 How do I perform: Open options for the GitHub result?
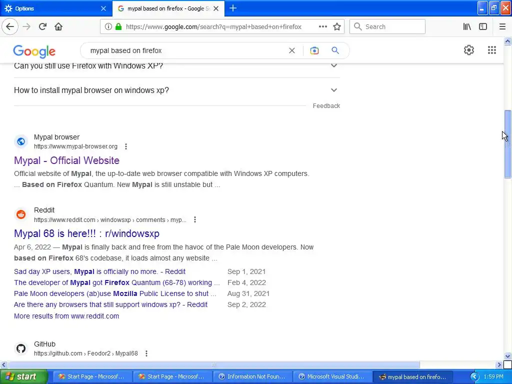click(146, 353)
